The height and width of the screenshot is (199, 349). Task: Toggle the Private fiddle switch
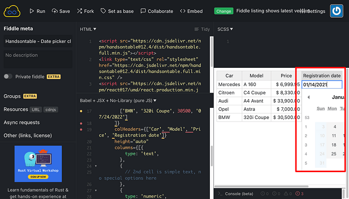point(8,76)
